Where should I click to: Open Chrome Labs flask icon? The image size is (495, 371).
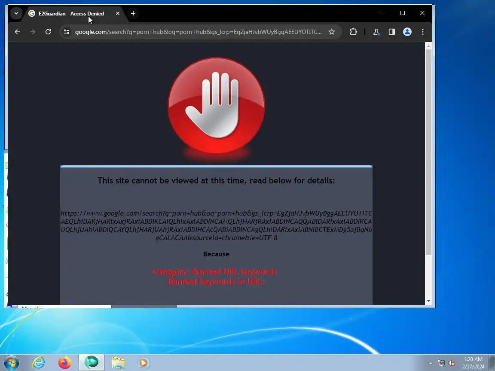(376, 32)
